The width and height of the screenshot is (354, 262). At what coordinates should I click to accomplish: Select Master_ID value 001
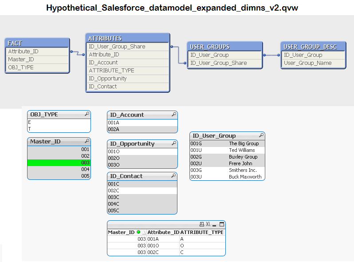point(59,149)
